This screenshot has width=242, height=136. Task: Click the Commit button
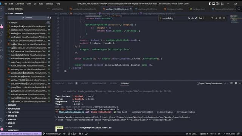click(x=27, y=18)
